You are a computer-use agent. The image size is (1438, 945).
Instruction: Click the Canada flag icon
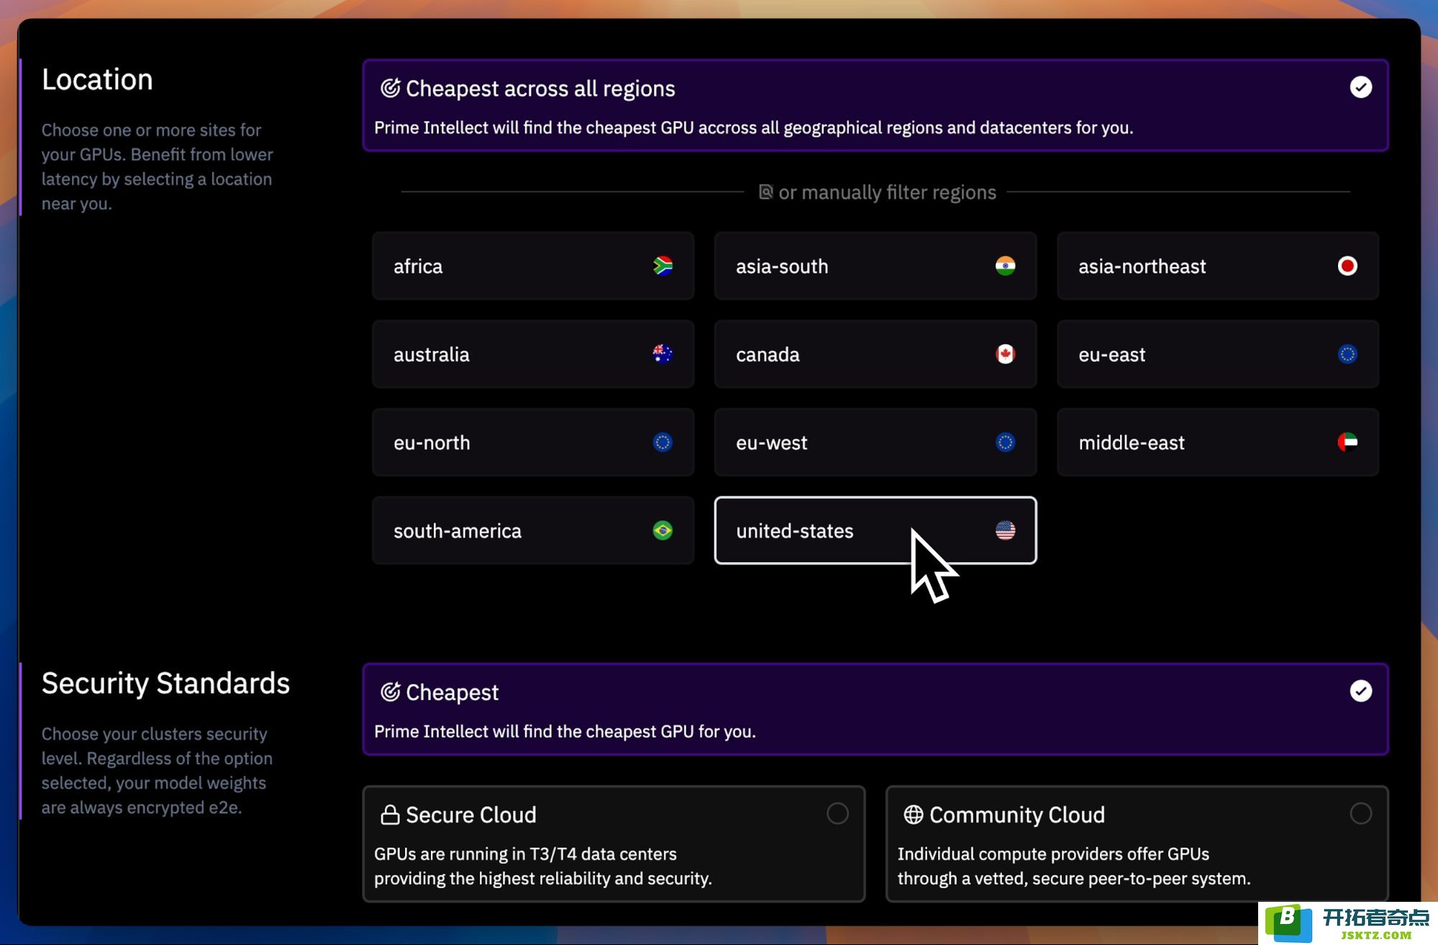pos(1005,354)
